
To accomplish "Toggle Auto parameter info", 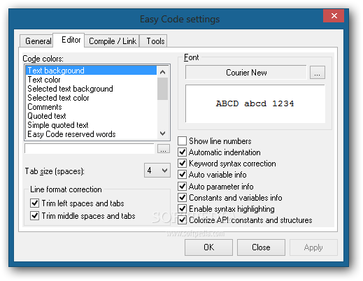I will tap(216, 186).
